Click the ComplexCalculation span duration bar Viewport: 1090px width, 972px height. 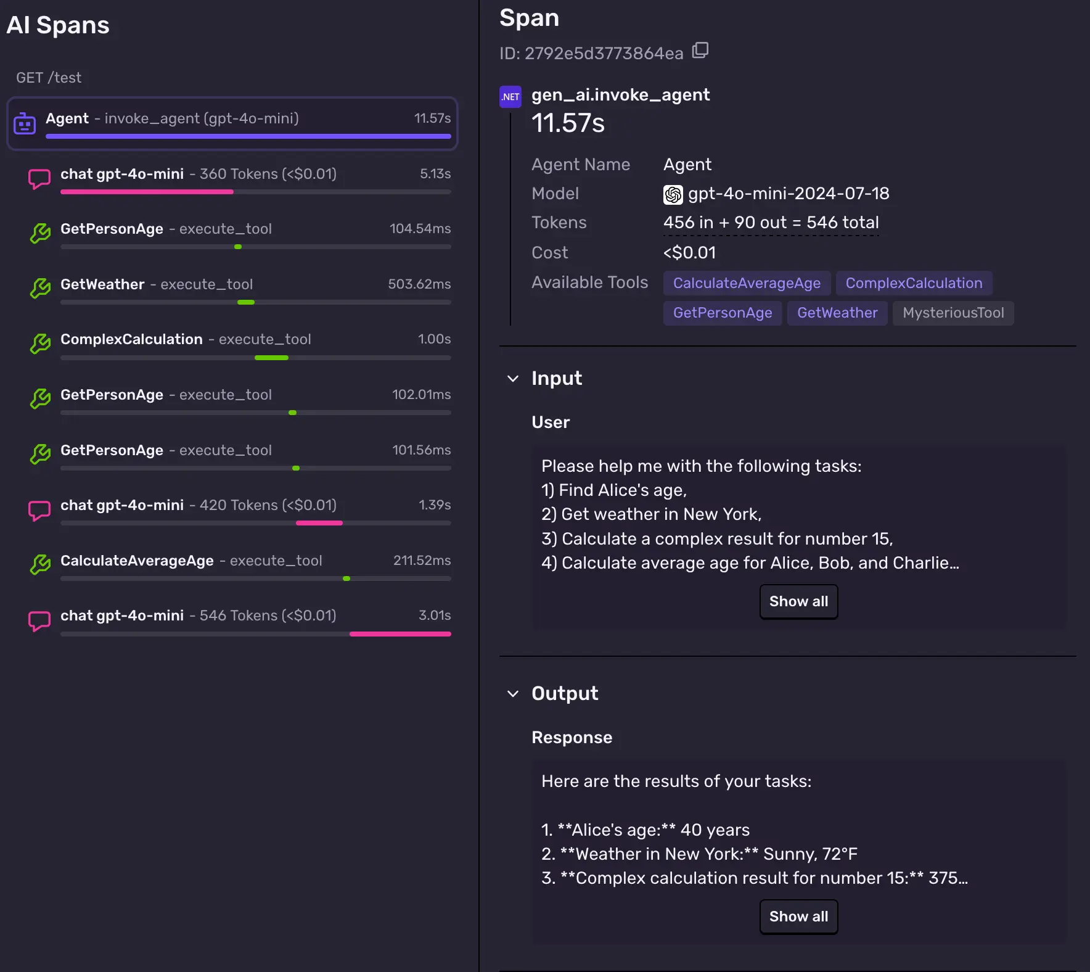pyautogui.click(x=271, y=358)
